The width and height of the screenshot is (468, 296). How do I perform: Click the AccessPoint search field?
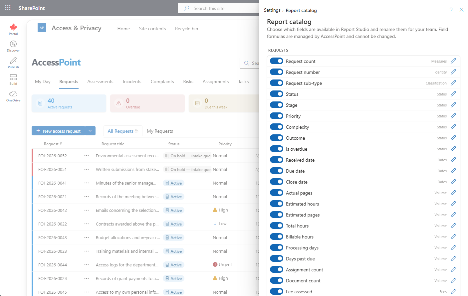[249, 63]
